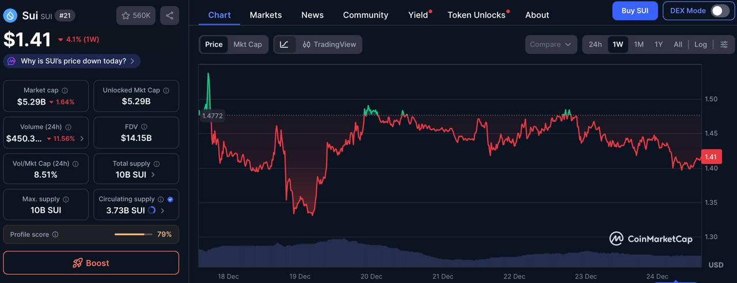Click the rocket Boost icon
Viewport: 737px width, 283px height.
77,263
